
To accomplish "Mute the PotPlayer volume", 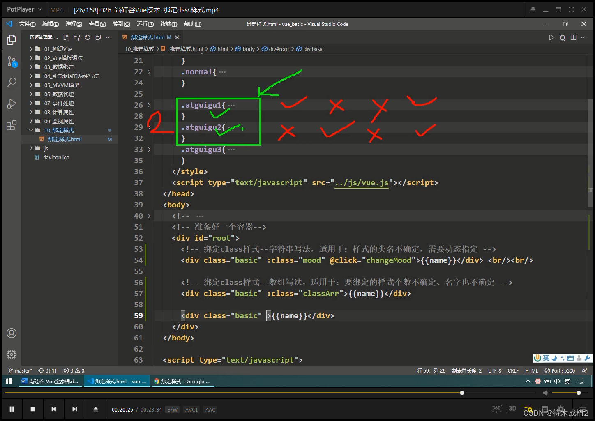I will [x=546, y=393].
